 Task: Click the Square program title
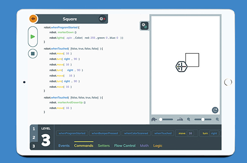(x=70, y=19)
